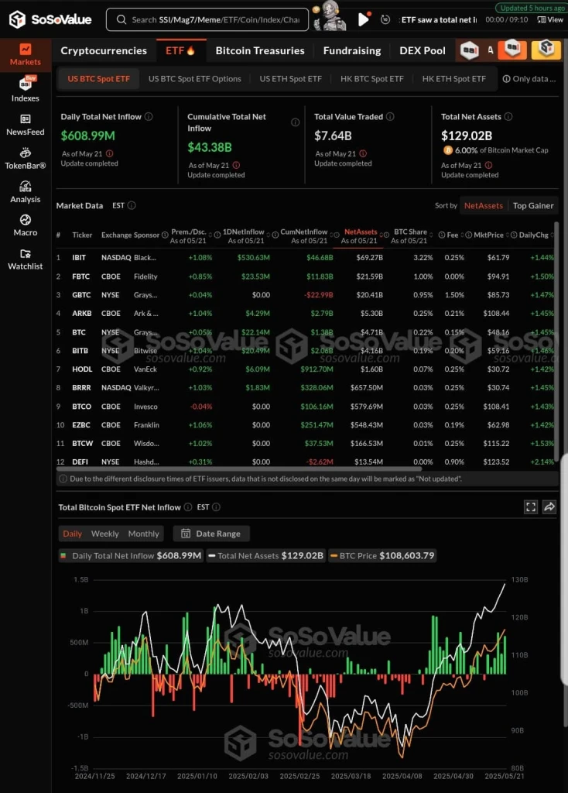The height and width of the screenshot is (793, 568).
Task: Click the table vertical scrollbar
Action: [x=556, y=342]
